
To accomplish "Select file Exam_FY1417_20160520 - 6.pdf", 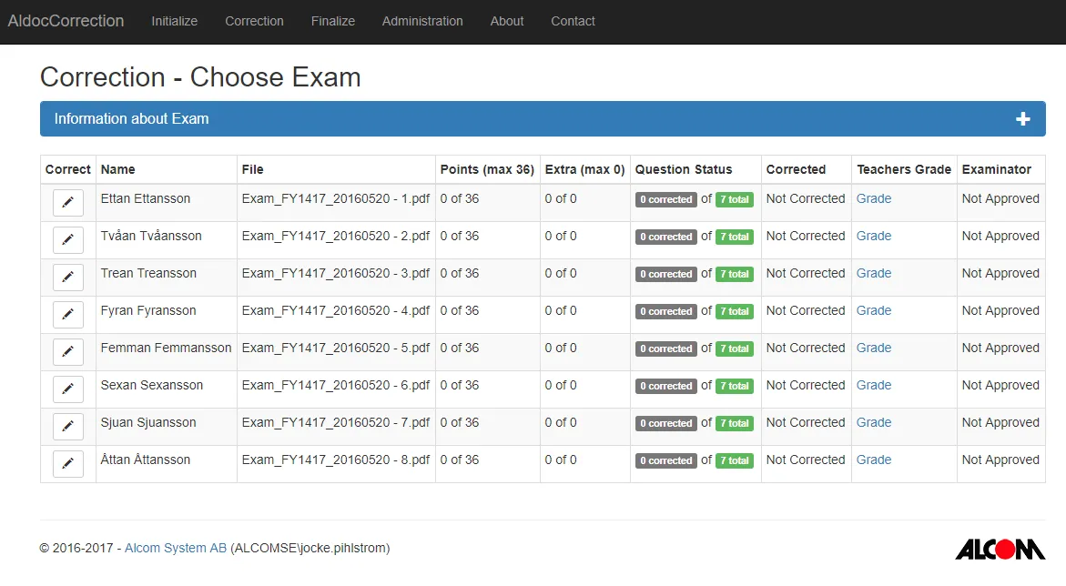I will pos(336,386).
